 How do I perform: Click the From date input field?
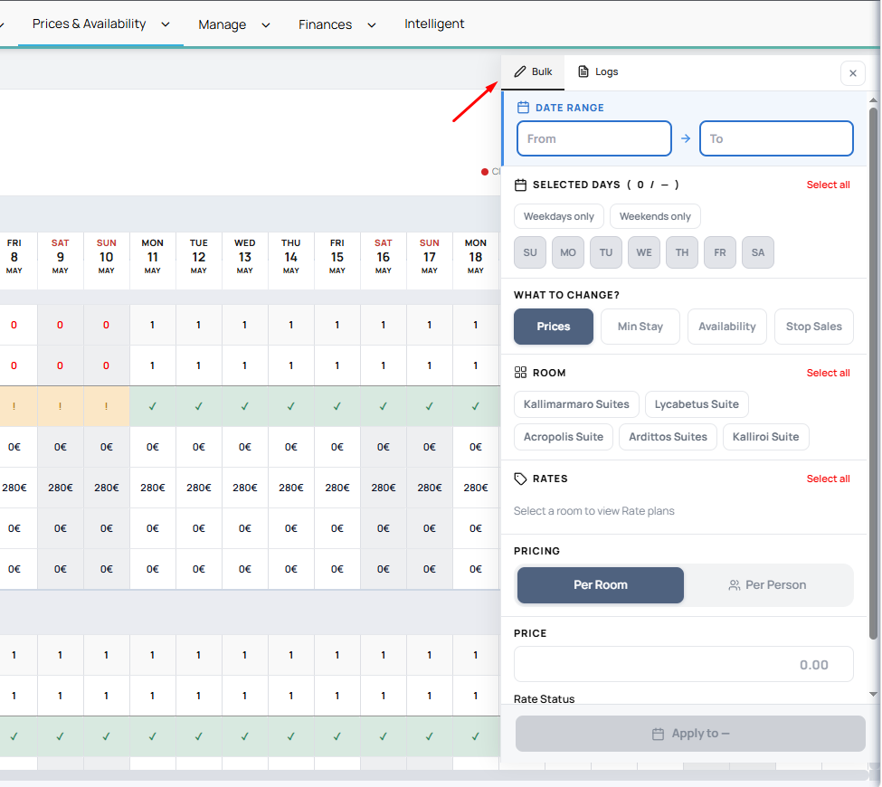coord(593,138)
